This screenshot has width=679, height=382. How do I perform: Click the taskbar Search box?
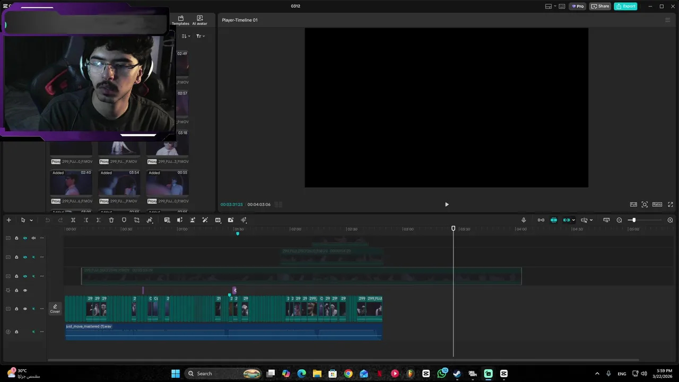coord(224,374)
